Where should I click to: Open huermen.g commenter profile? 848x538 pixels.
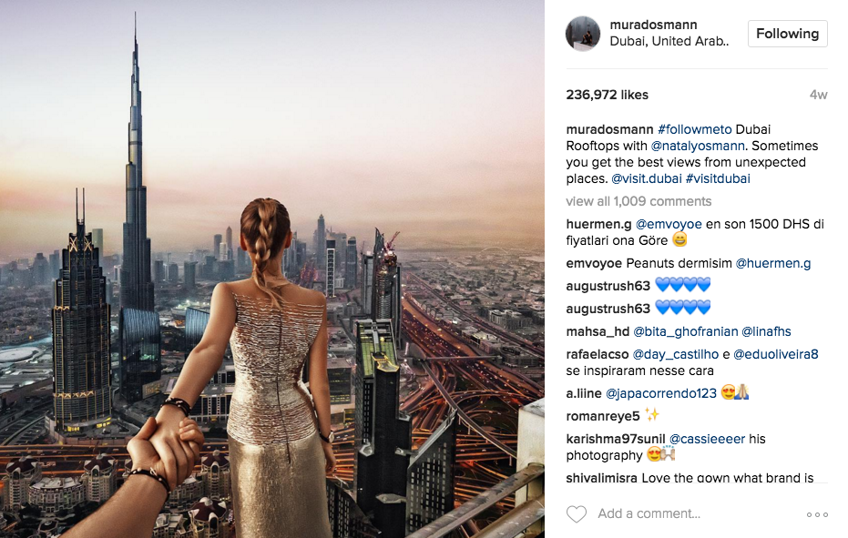point(598,224)
